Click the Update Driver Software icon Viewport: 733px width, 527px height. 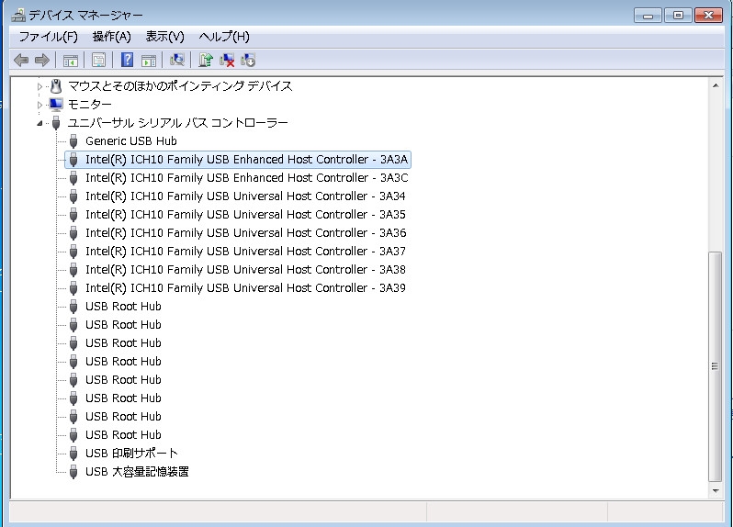pos(206,60)
